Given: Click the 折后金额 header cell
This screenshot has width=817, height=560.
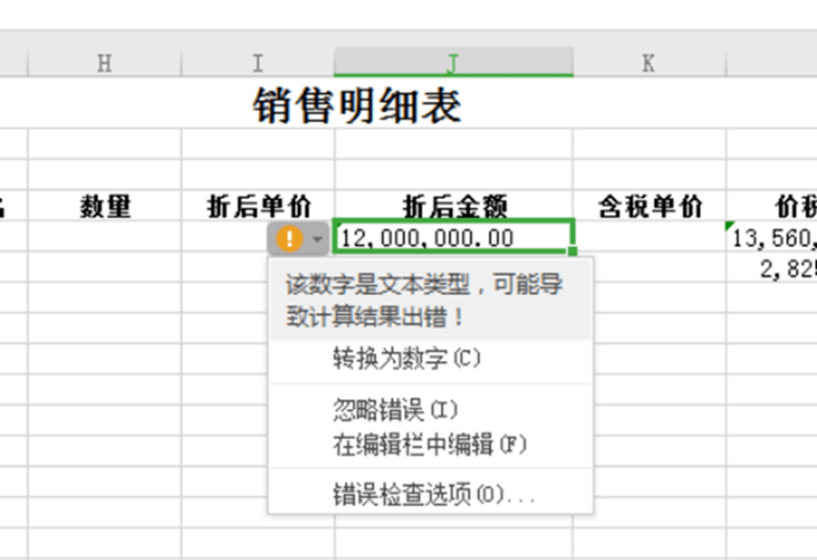Looking at the screenshot, I should pyautogui.click(x=454, y=206).
